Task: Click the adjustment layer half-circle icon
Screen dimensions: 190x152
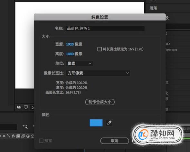Action: point(28,136)
